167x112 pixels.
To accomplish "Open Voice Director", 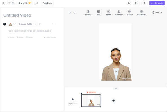I will tap(50, 37).
